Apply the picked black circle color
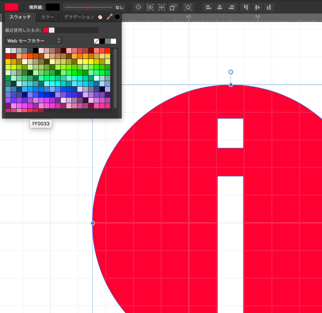 (x=117, y=17)
